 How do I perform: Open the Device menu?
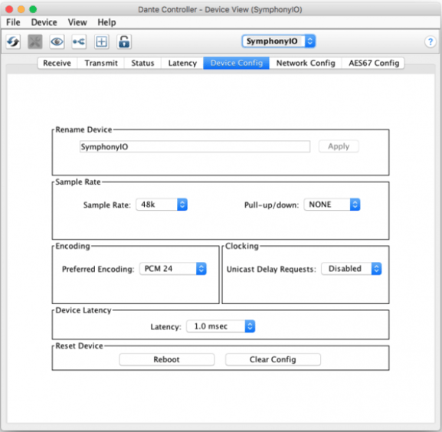click(x=44, y=22)
